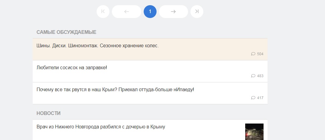Open the Любители сосисок на заправке topic
Image resolution: width=325 pixels, height=140 pixels.
coord(72,67)
